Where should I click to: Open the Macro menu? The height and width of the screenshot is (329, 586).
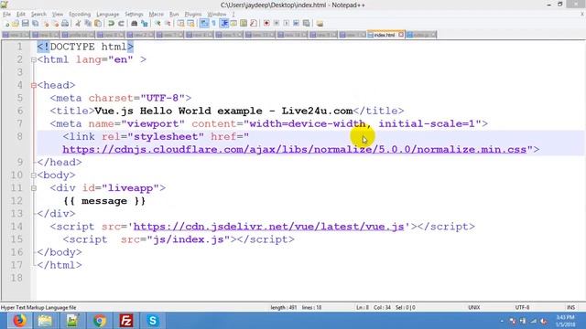(x=157, y=15)
